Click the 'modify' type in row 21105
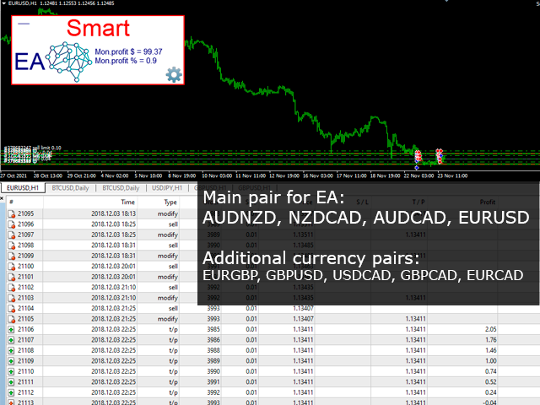 click(168, 319)
